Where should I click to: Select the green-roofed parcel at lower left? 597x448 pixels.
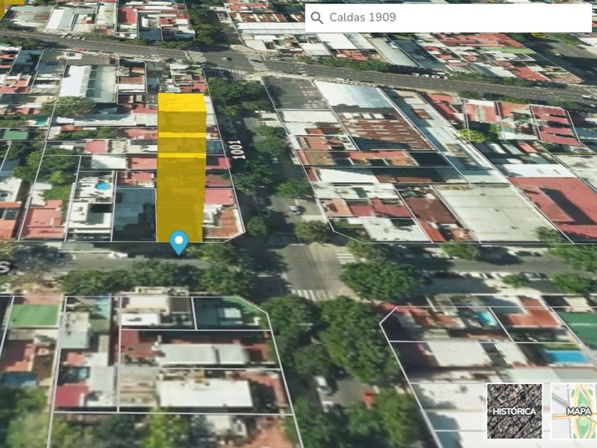[x=33, y=315]
